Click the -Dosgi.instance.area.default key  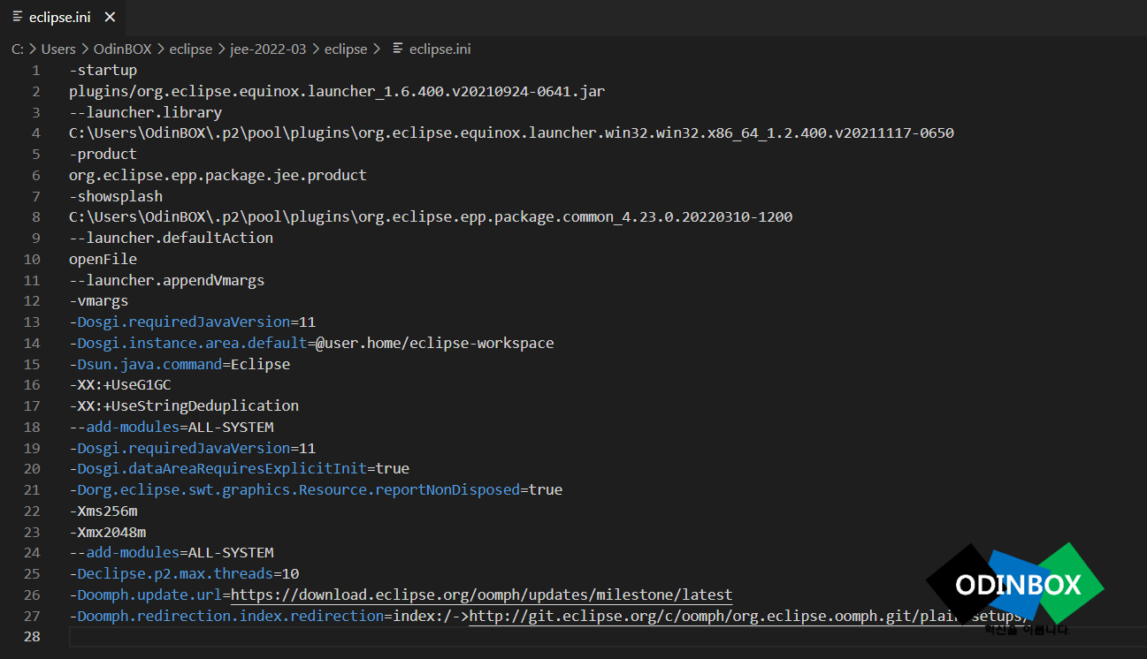[187, 344]
